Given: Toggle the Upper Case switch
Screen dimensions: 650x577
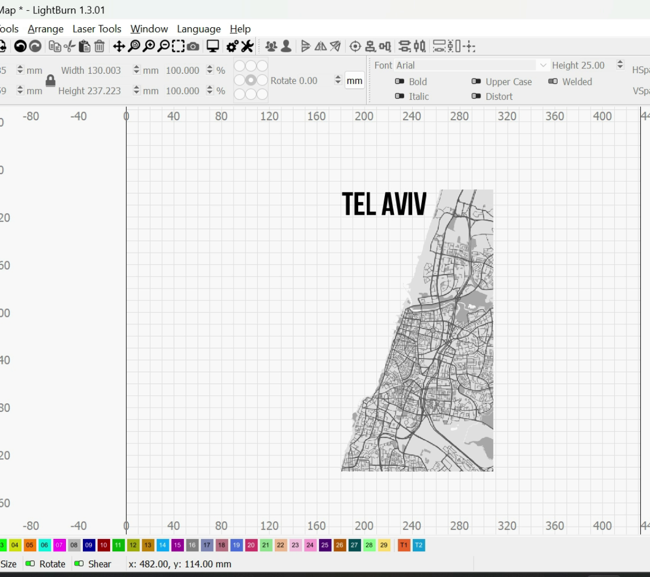Looking at the screenshot, I should tap(476, 81).
